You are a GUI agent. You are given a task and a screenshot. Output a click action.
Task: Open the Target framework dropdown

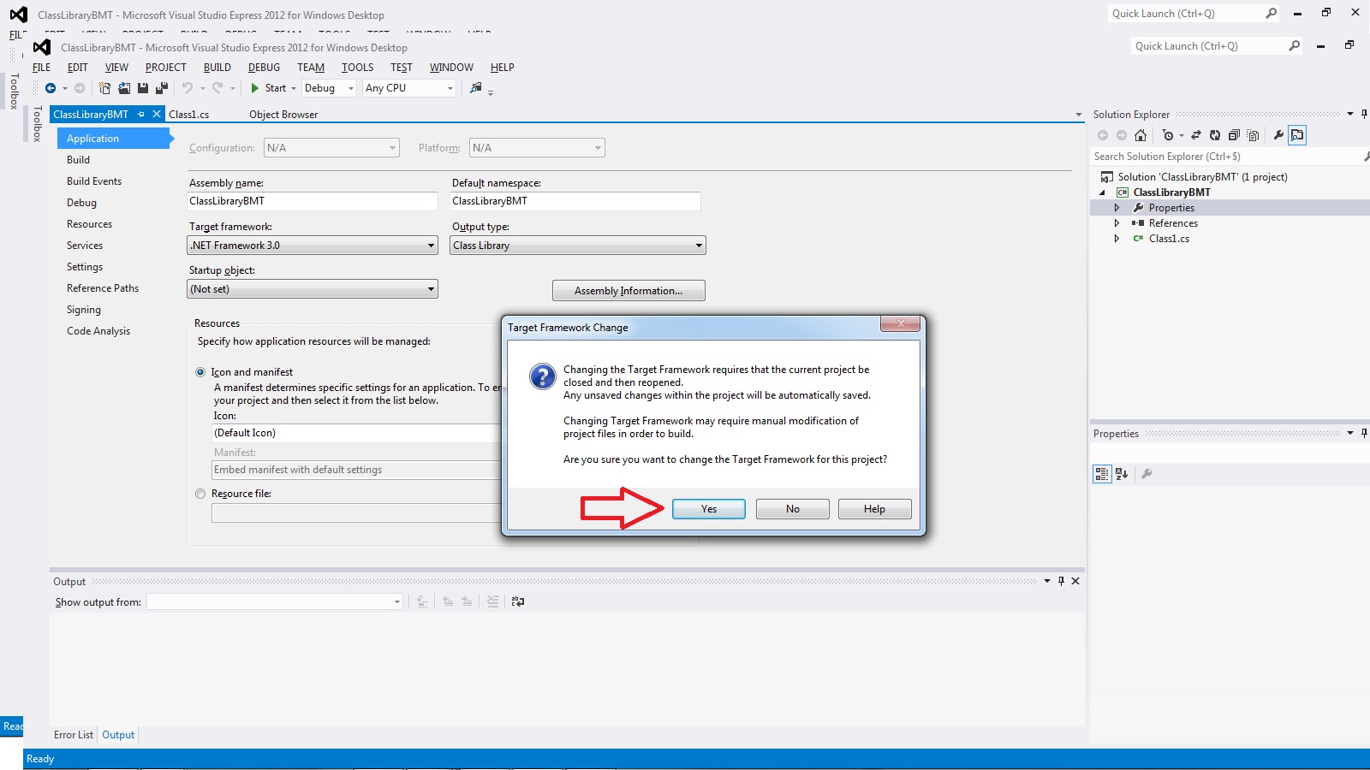(x=313, y=246)
